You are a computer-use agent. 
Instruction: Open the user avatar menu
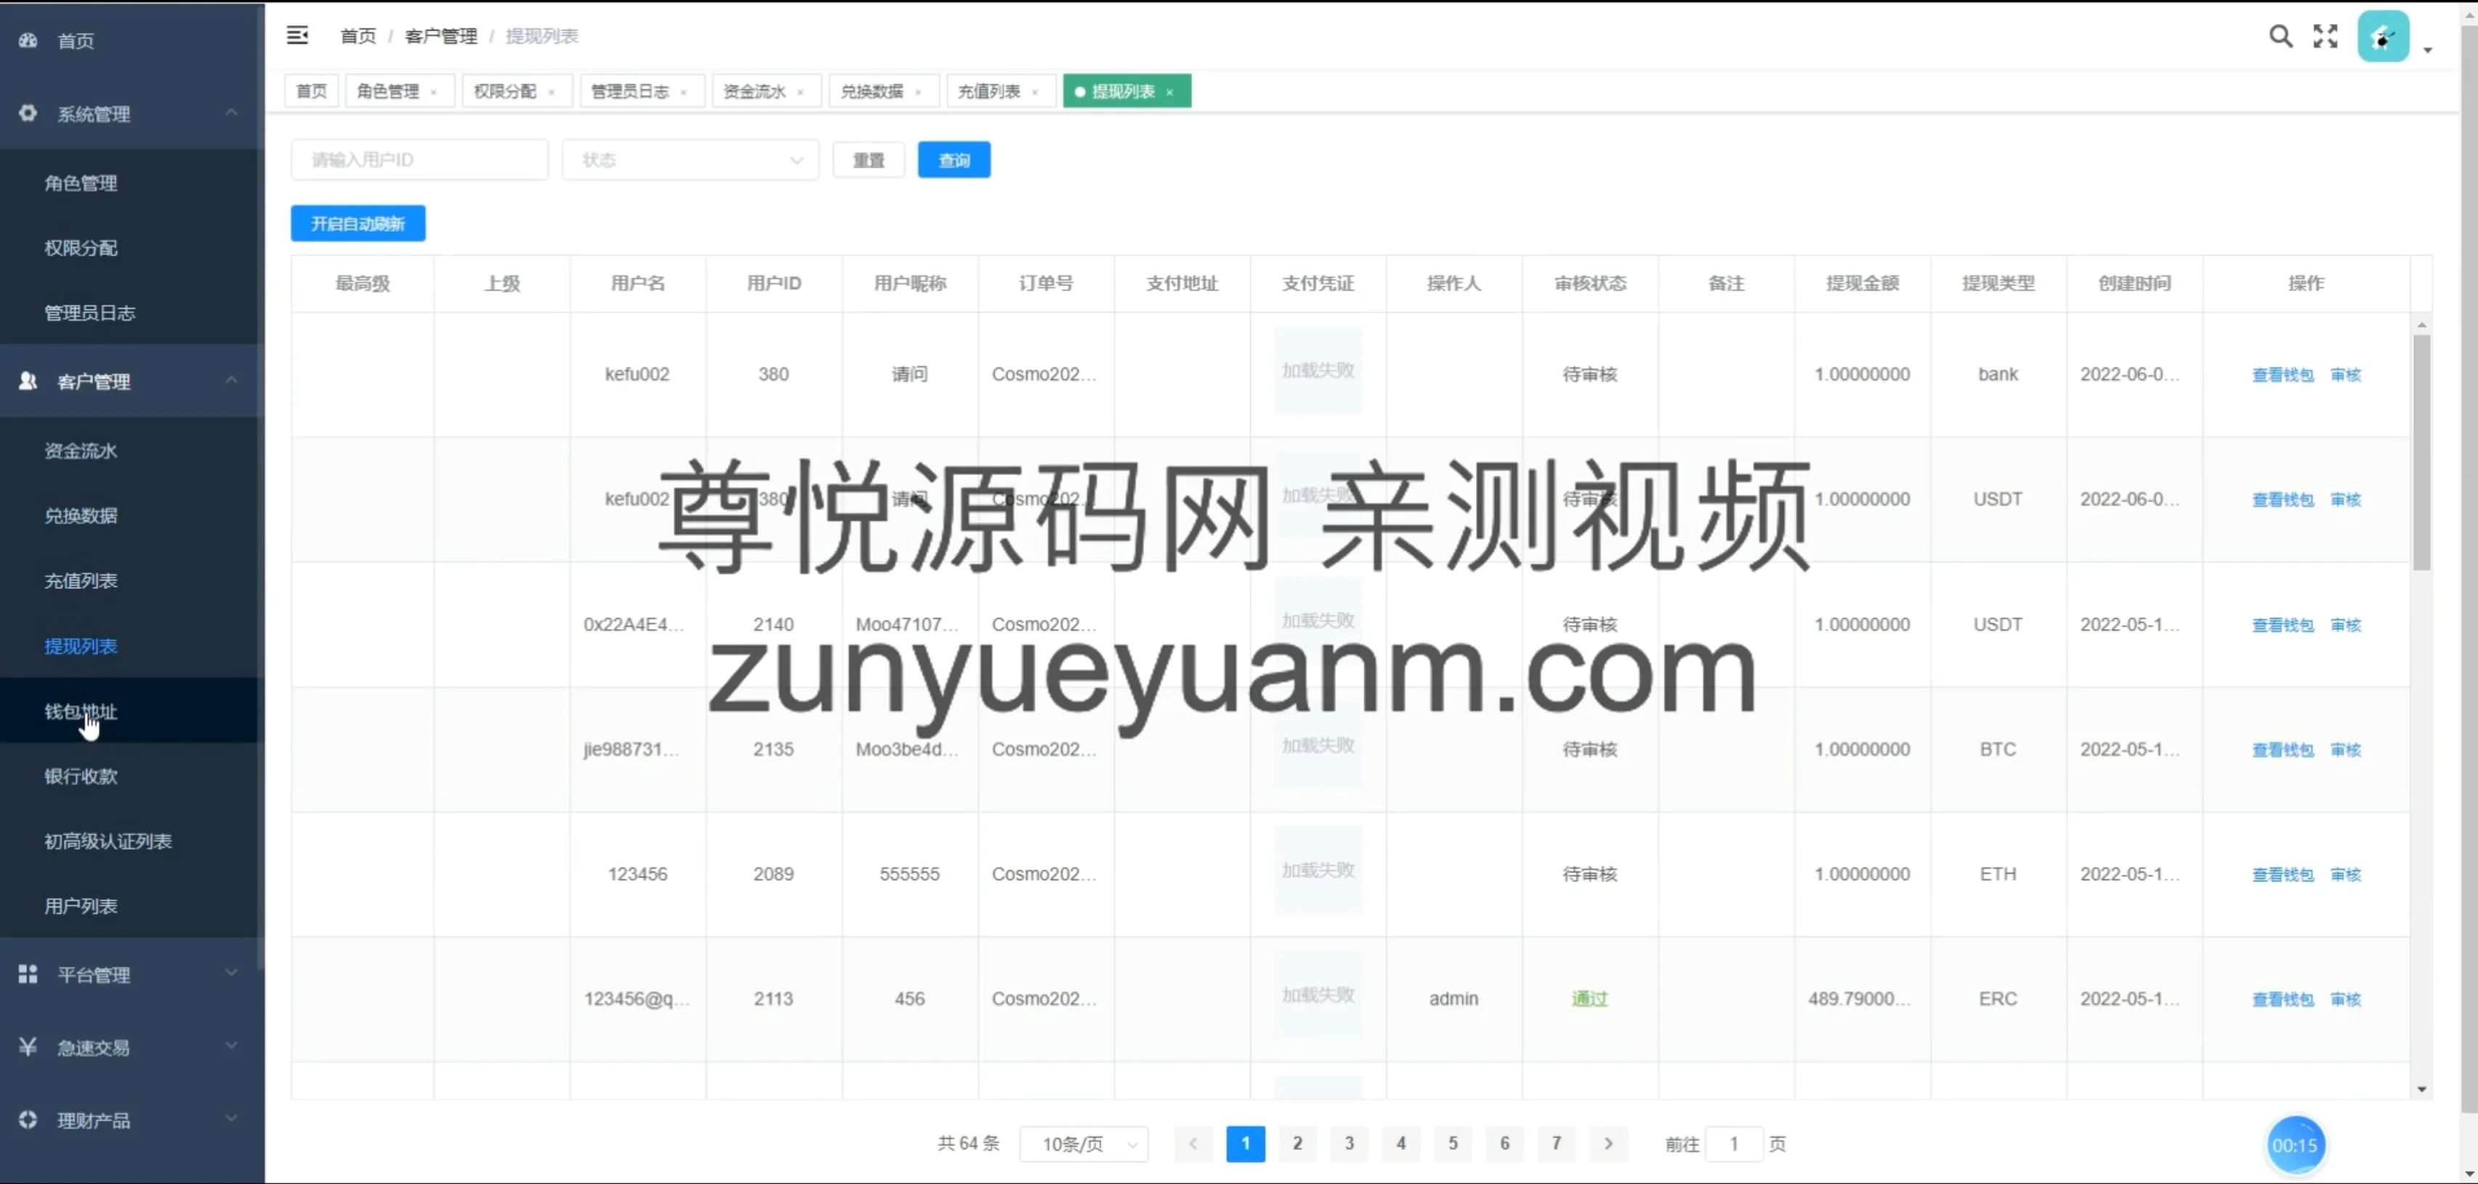(2383, 38)
